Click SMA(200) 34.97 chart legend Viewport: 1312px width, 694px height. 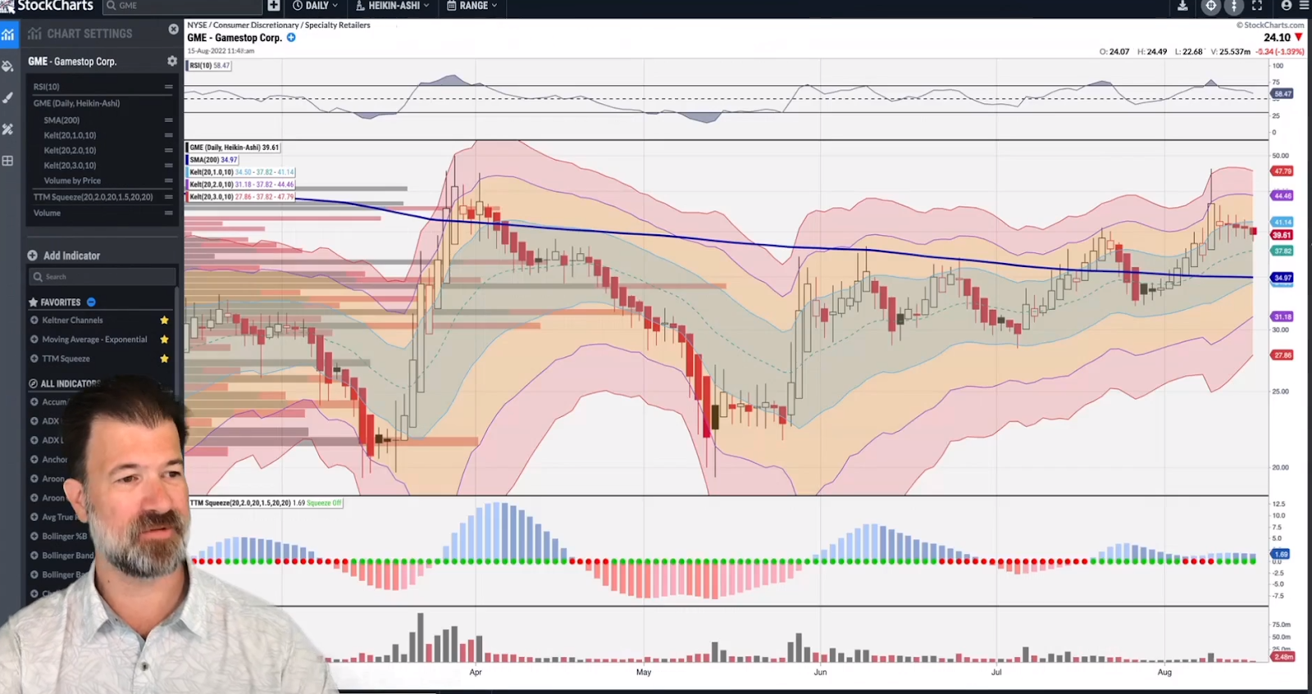tap(213, 160)
